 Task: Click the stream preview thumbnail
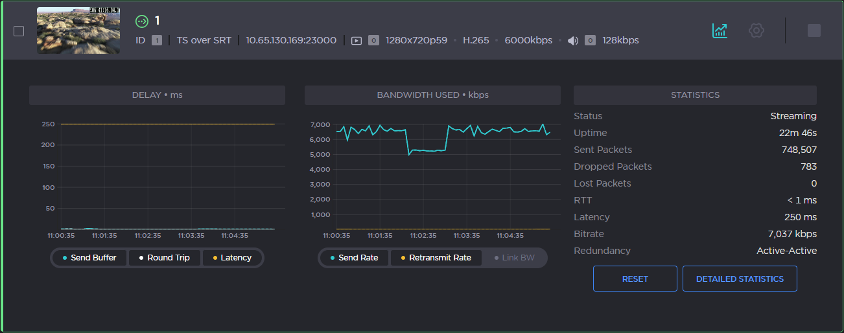tap(78, 30)
